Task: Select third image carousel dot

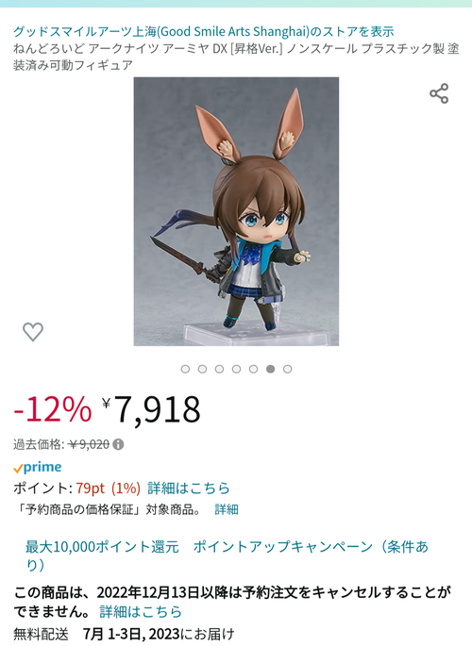Action: point(219,369)
